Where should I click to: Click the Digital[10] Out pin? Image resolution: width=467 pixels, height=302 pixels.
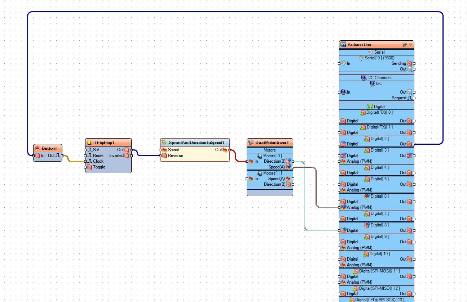[x=414, y=259]
